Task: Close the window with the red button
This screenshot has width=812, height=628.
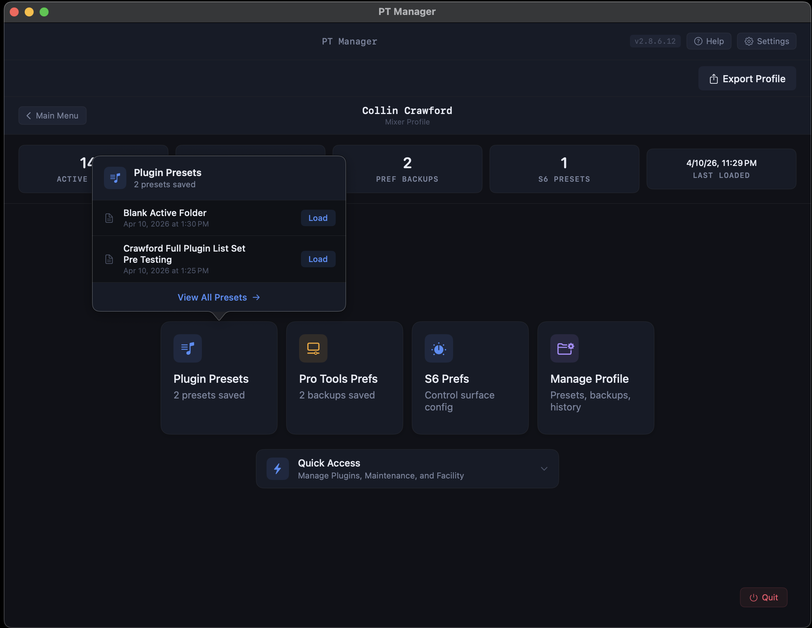Action: [x=14, y=12]
